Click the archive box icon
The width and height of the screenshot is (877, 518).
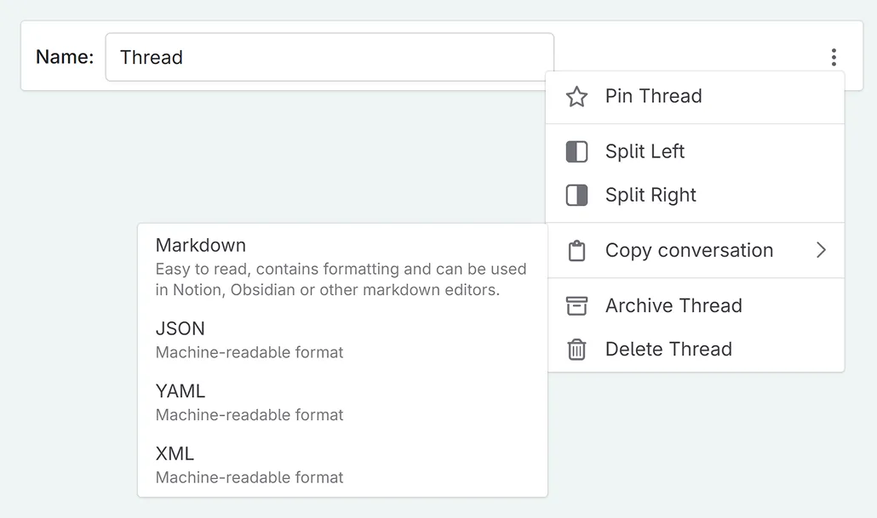pyautogui.click(x=576, y=306)
